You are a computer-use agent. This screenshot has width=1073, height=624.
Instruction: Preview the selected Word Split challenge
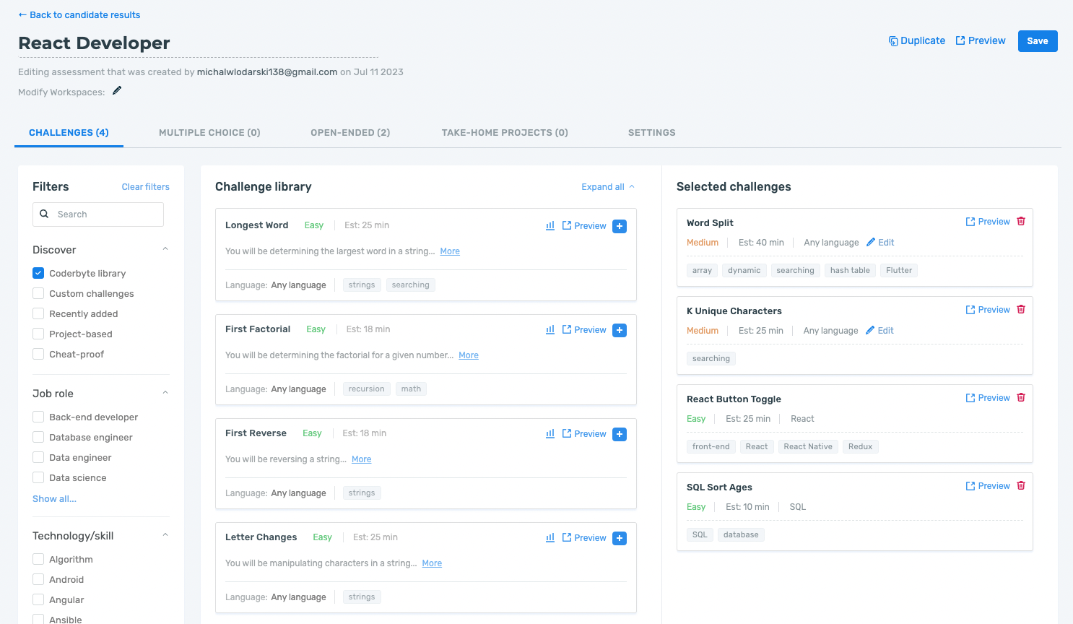tap(988, 222)
